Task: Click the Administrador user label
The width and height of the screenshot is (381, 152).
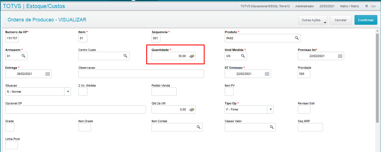Action: tap(305, 6)
